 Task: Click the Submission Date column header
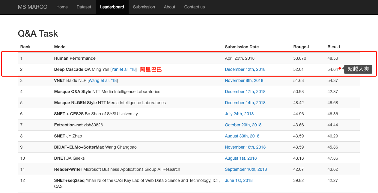(242, 47)
